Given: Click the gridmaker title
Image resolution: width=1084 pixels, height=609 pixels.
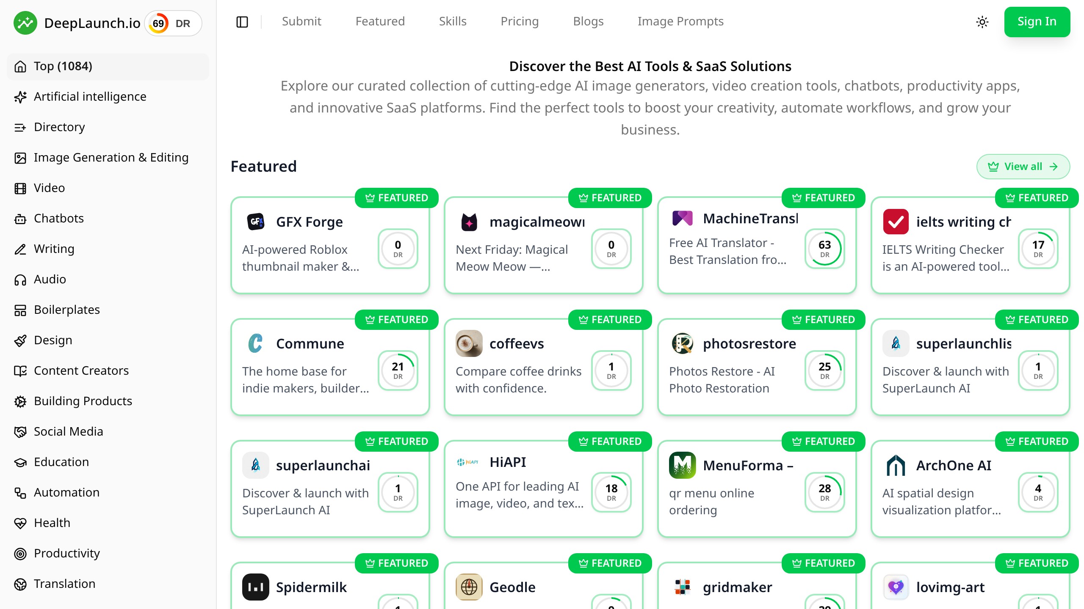Looking at the screenshot, I should tap(738, 587).
